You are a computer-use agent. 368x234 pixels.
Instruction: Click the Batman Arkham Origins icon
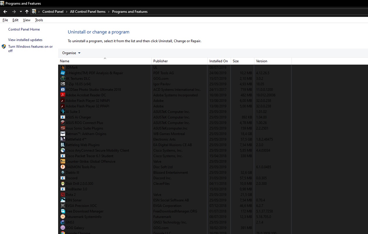(x=63, y=134)
